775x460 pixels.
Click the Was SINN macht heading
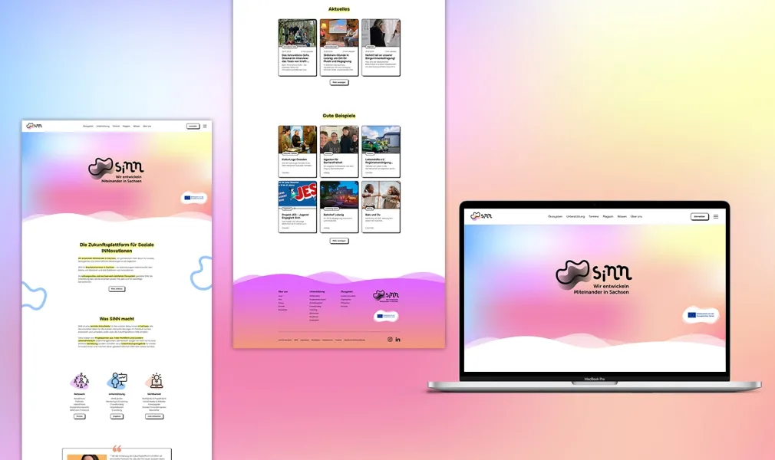117,319
